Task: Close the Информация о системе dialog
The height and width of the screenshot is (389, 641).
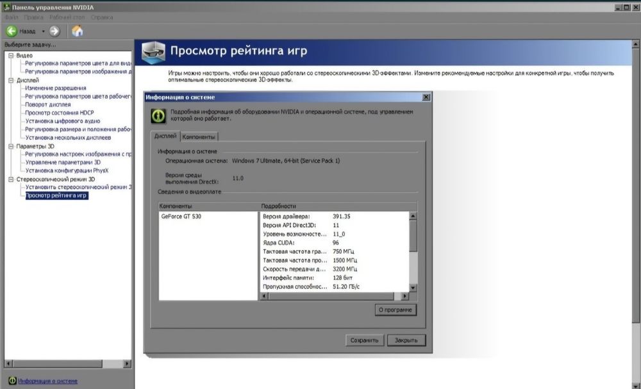Action: click(426, 97)
